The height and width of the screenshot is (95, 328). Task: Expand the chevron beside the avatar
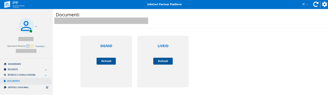click(x=36, y=26)
